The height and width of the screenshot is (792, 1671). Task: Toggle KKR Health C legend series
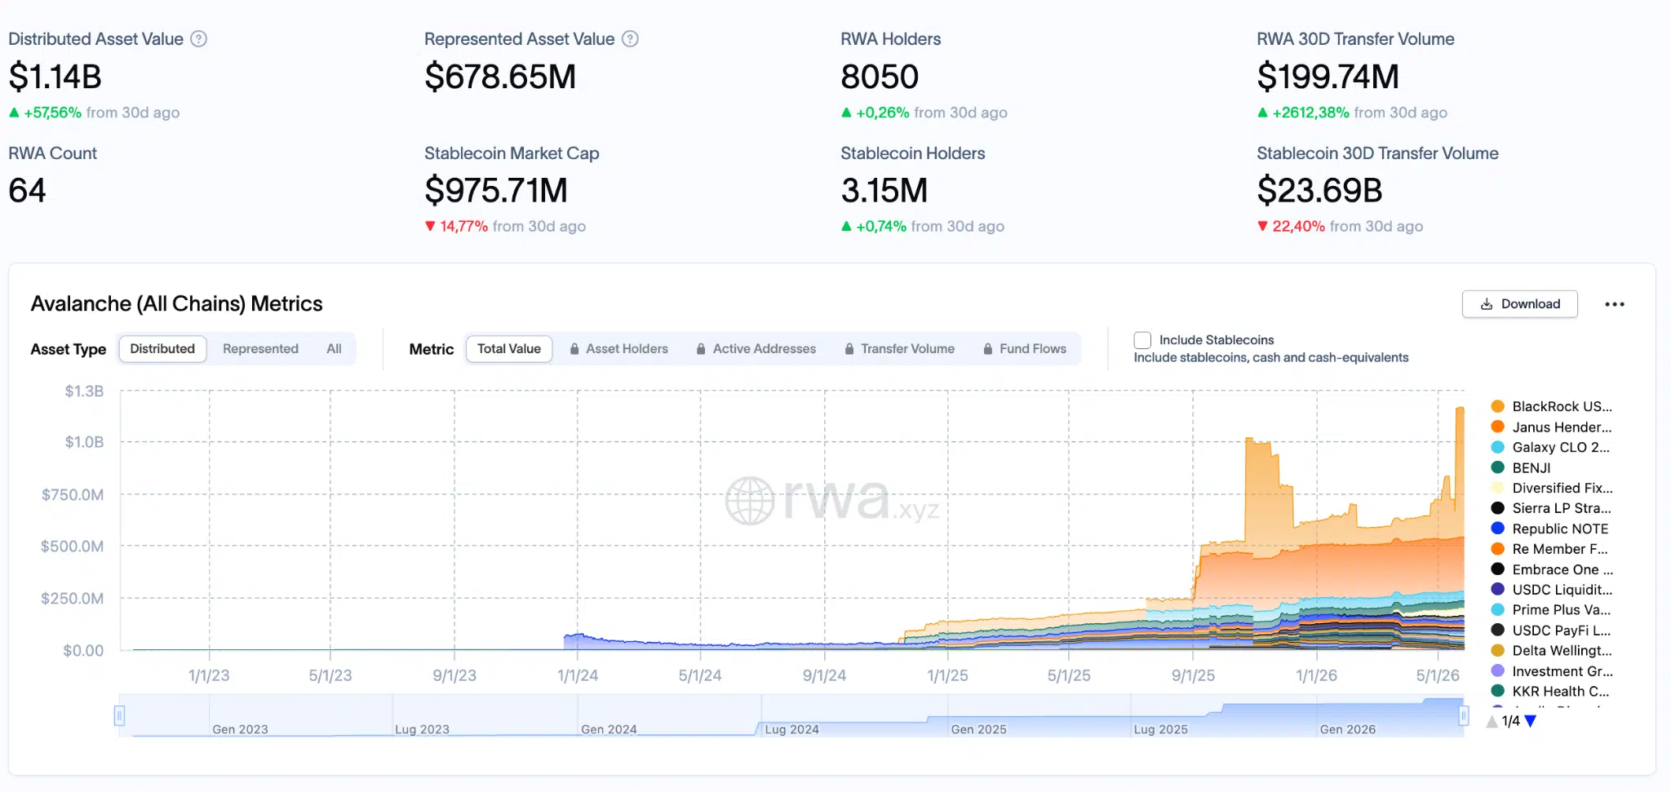1550,692
